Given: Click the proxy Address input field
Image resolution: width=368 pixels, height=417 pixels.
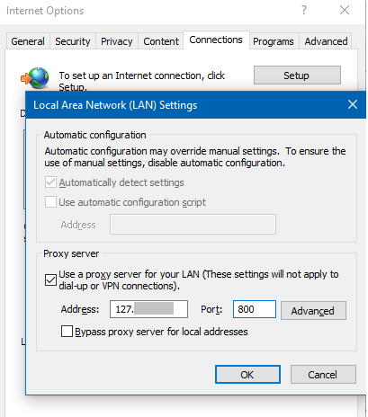Looking at the screenshot, I should 148,309.
